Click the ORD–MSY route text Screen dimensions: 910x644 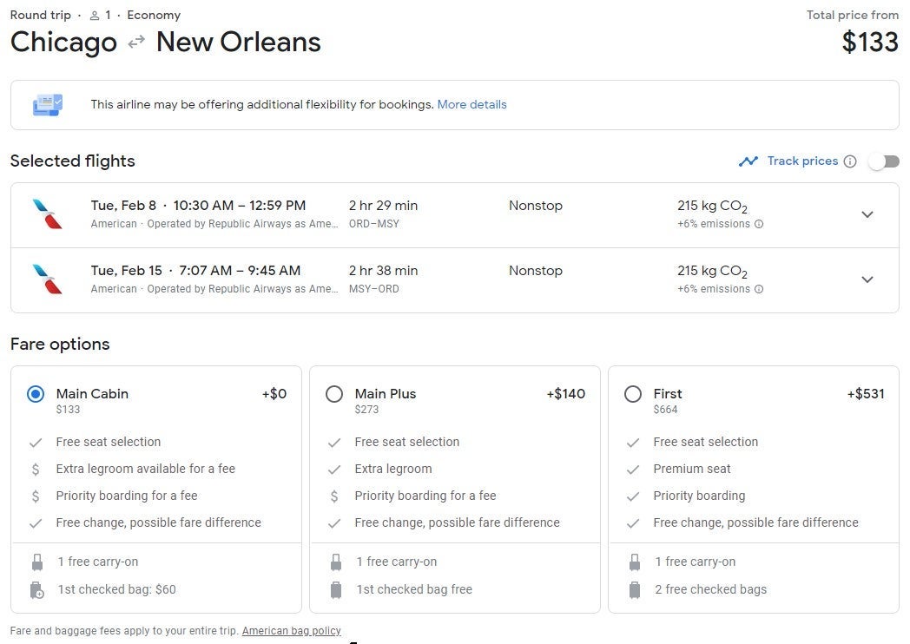click(x=373, y=224)
